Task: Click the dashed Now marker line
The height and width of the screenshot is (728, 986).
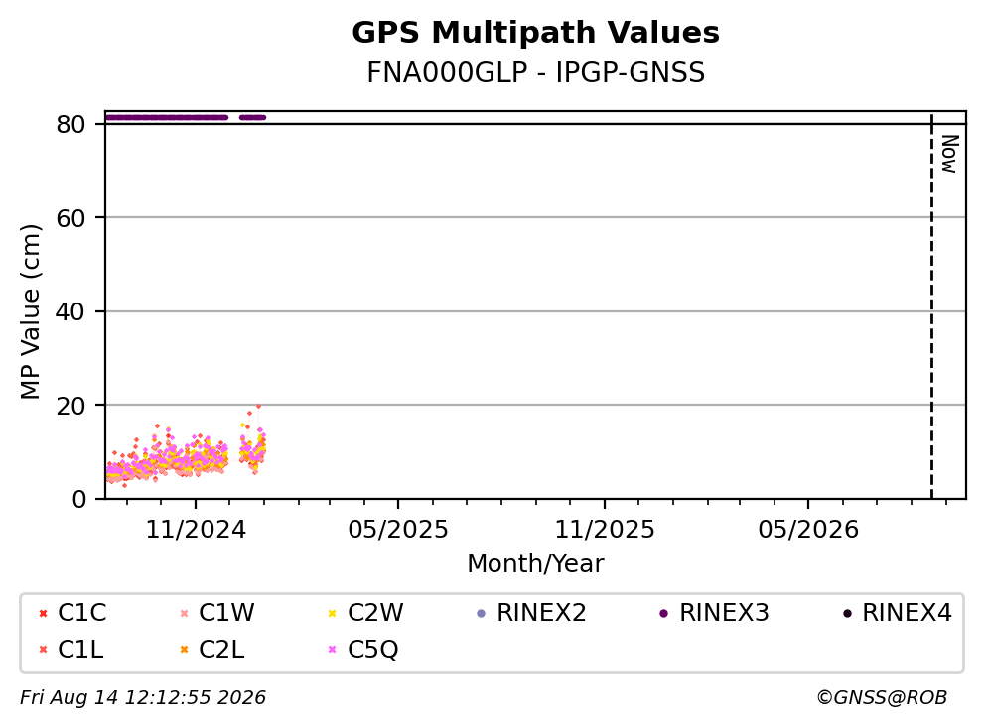Action: (x=931, y=305)
